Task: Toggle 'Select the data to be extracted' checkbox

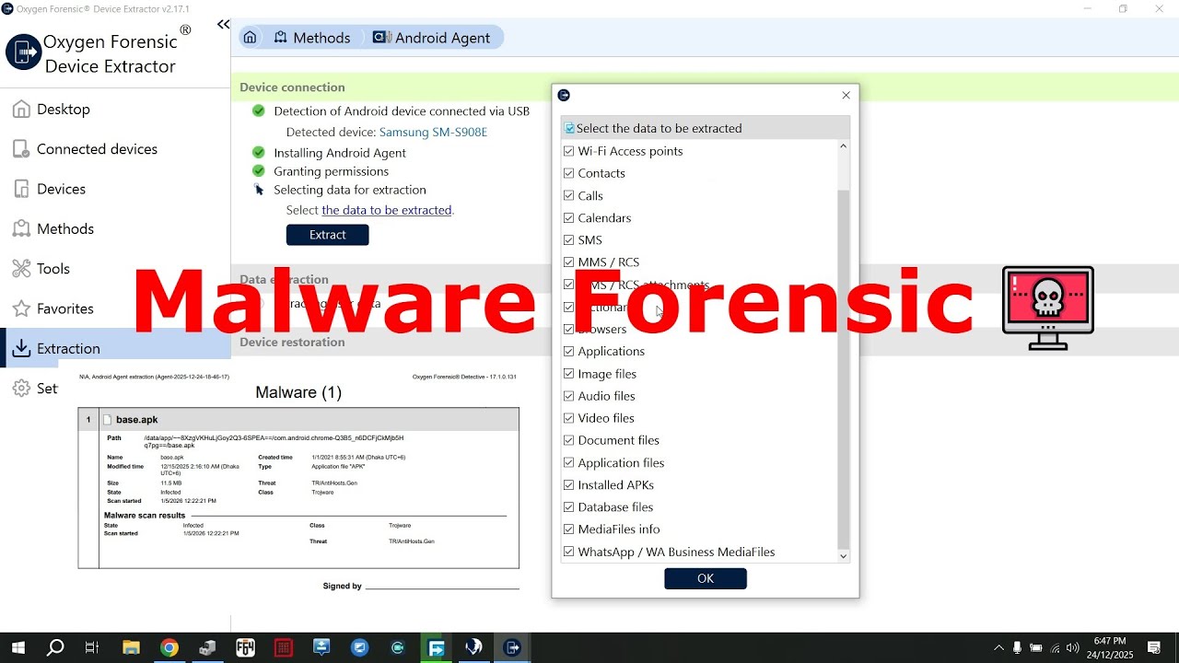Action: pyautogui.click(x=569, y=128)
